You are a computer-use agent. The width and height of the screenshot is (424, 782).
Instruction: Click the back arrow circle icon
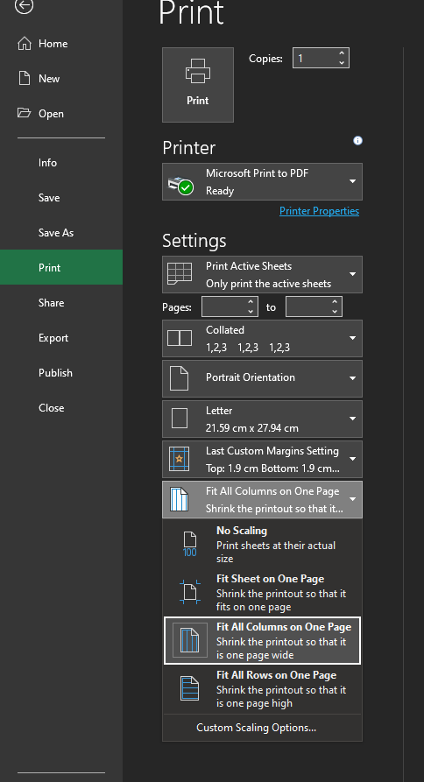[x=24, y=5]
